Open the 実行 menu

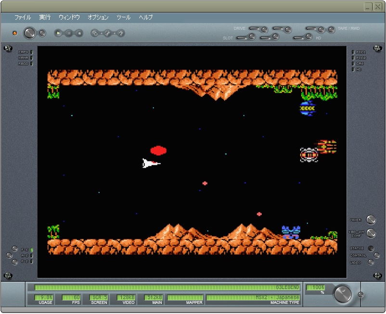45,17
